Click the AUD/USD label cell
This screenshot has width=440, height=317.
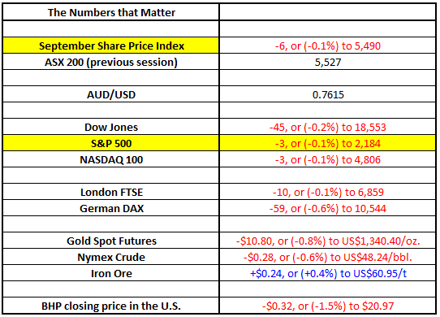(x=111, y=94)
